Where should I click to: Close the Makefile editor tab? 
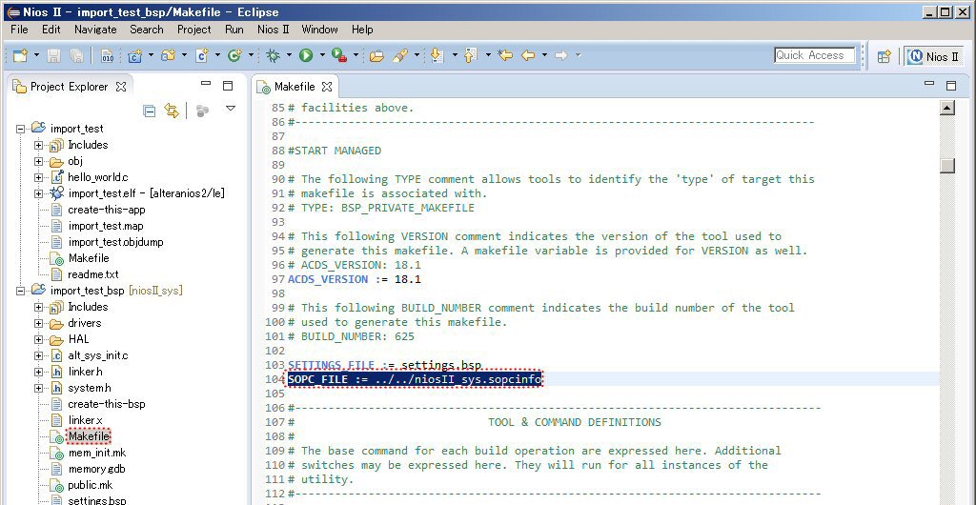tap(327, 87)
